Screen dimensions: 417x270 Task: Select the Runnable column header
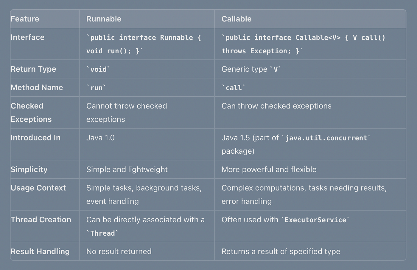pos(104,19)
